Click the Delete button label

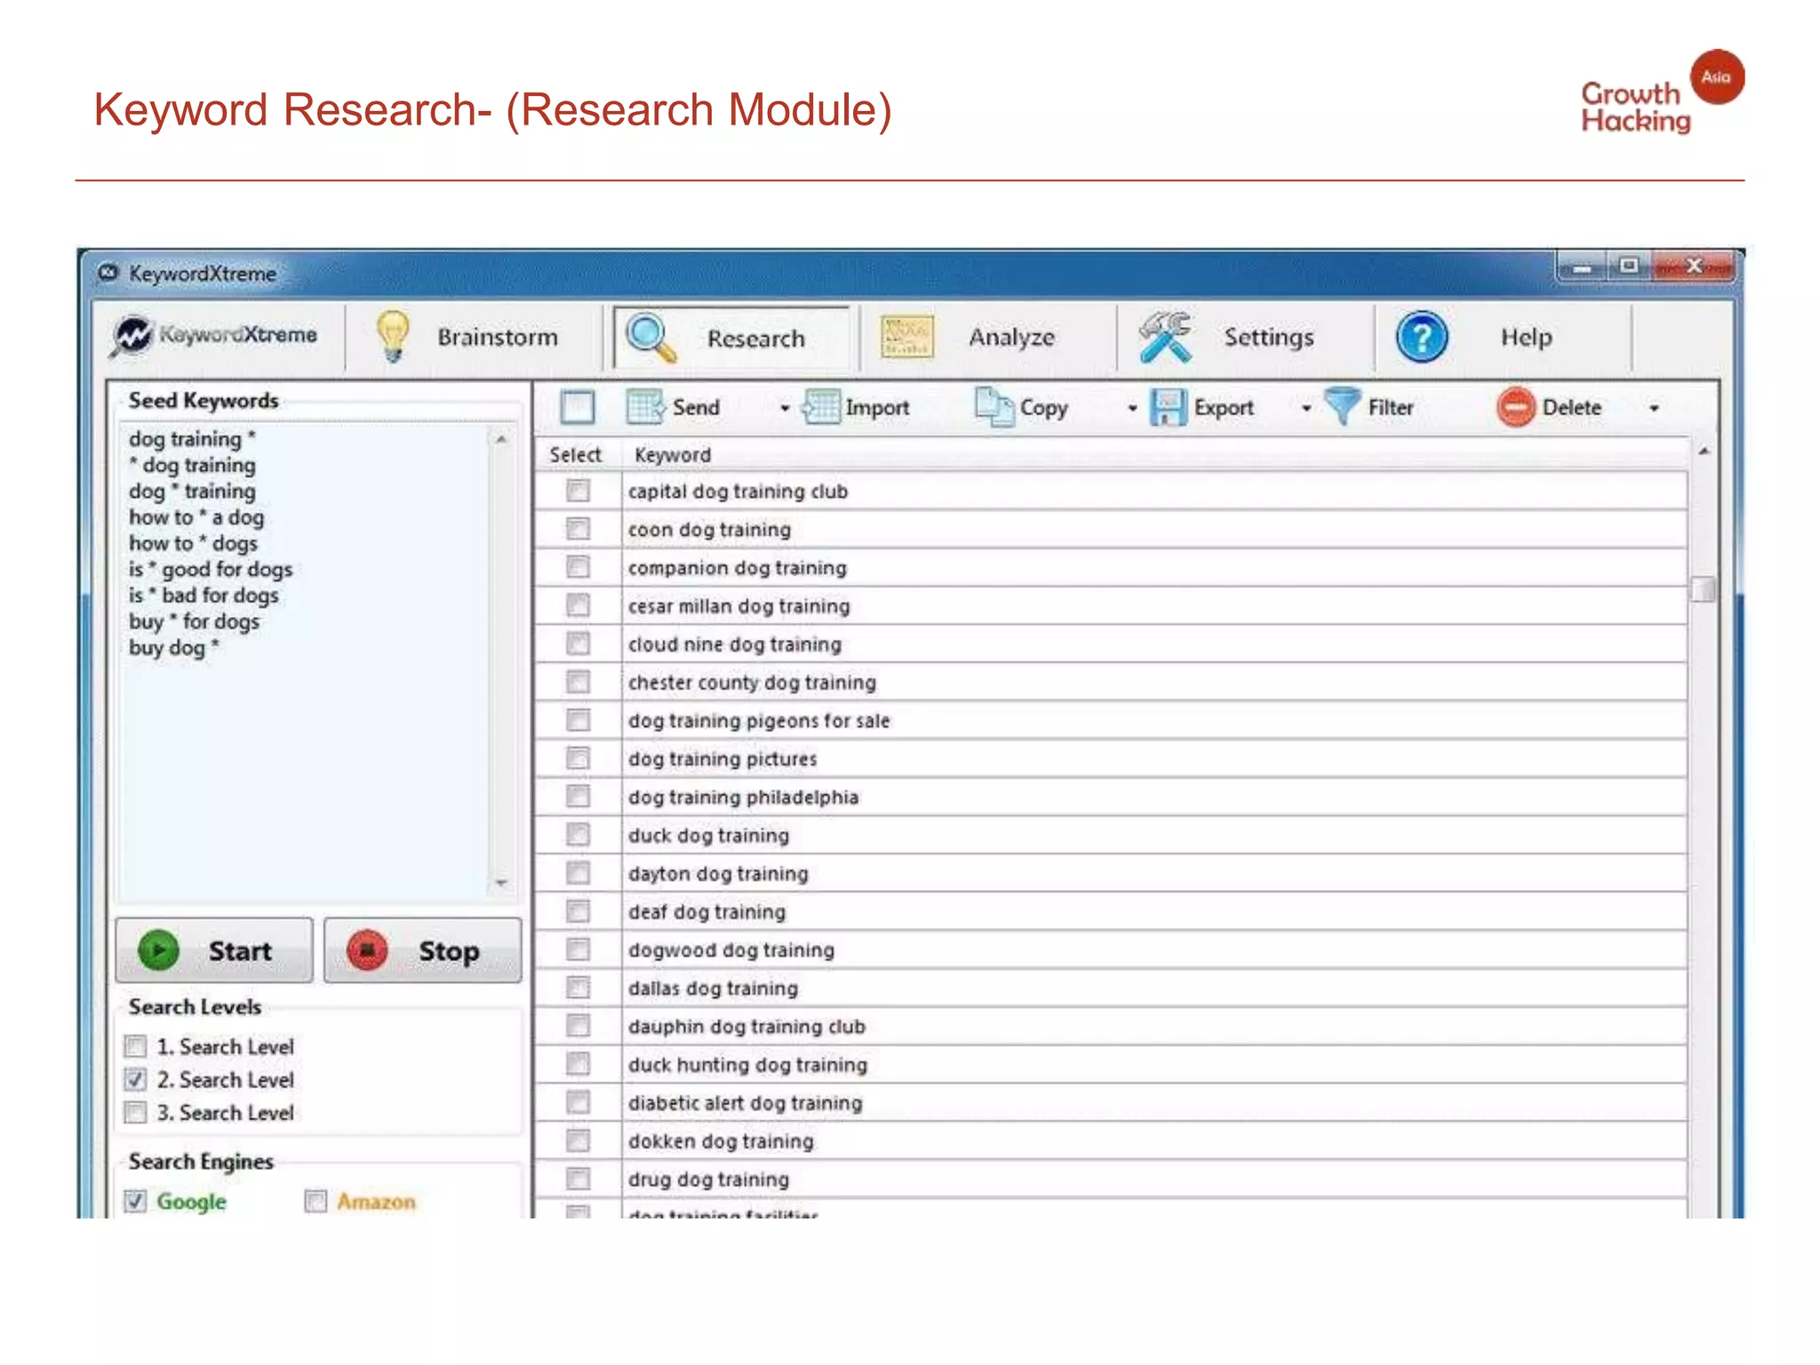click(x=1572, y=407)
